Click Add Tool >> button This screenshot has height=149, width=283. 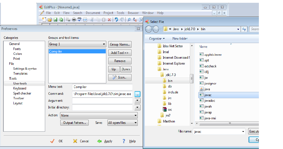120,53
